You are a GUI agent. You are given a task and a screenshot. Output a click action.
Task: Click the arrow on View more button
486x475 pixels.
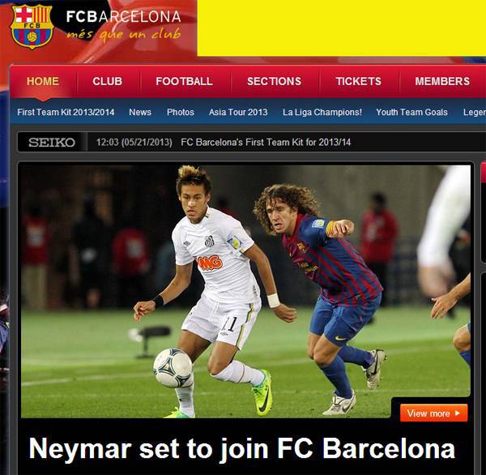click(x=458, y=413)
